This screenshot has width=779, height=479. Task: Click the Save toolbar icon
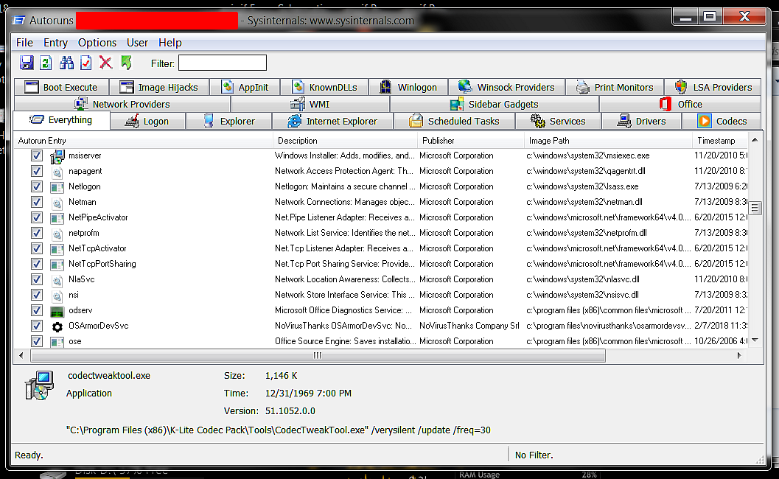[27, 63]
